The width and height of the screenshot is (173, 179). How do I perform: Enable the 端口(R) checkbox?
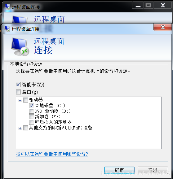18,92
